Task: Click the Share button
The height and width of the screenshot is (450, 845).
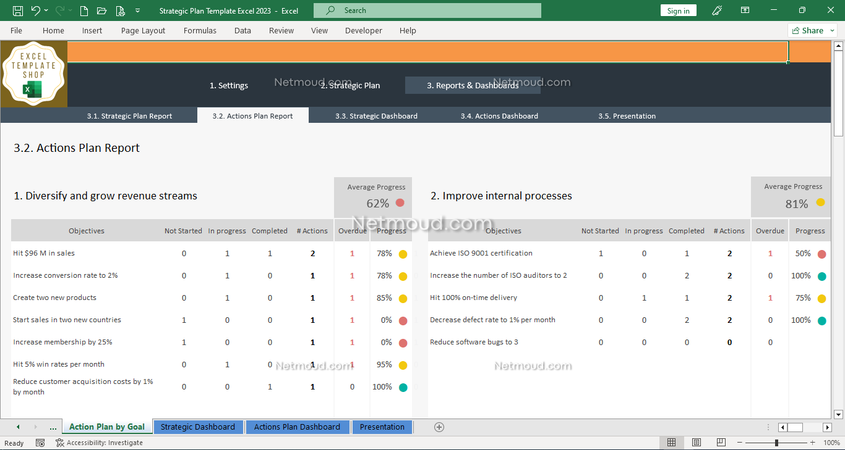Action: click(x=813, y=30)
